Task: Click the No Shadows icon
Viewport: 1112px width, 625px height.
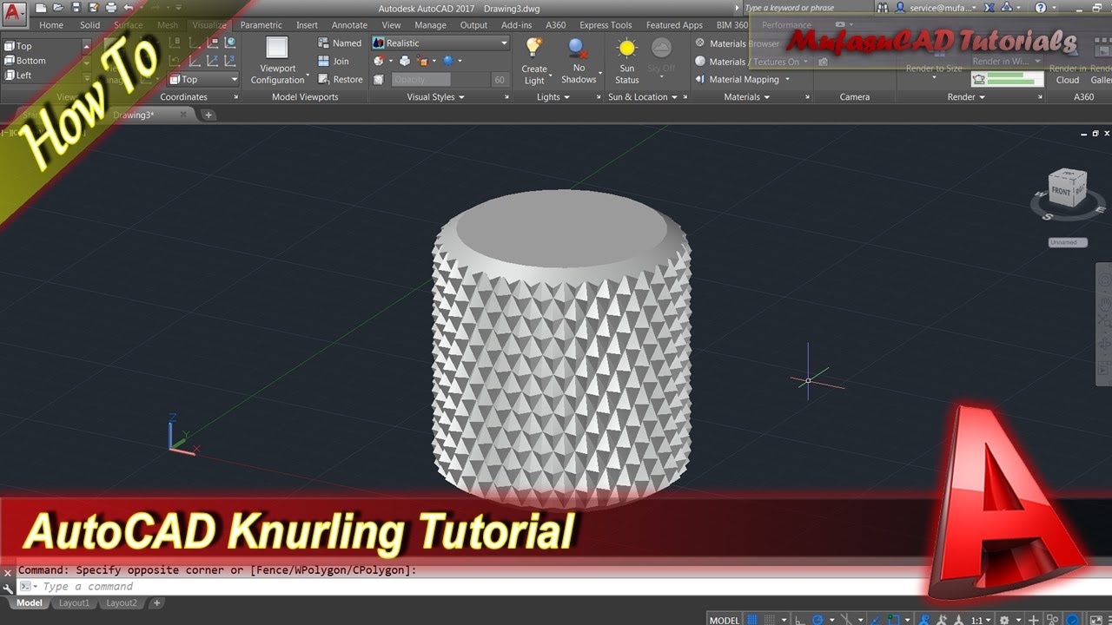Action: (x=579, y=48)
